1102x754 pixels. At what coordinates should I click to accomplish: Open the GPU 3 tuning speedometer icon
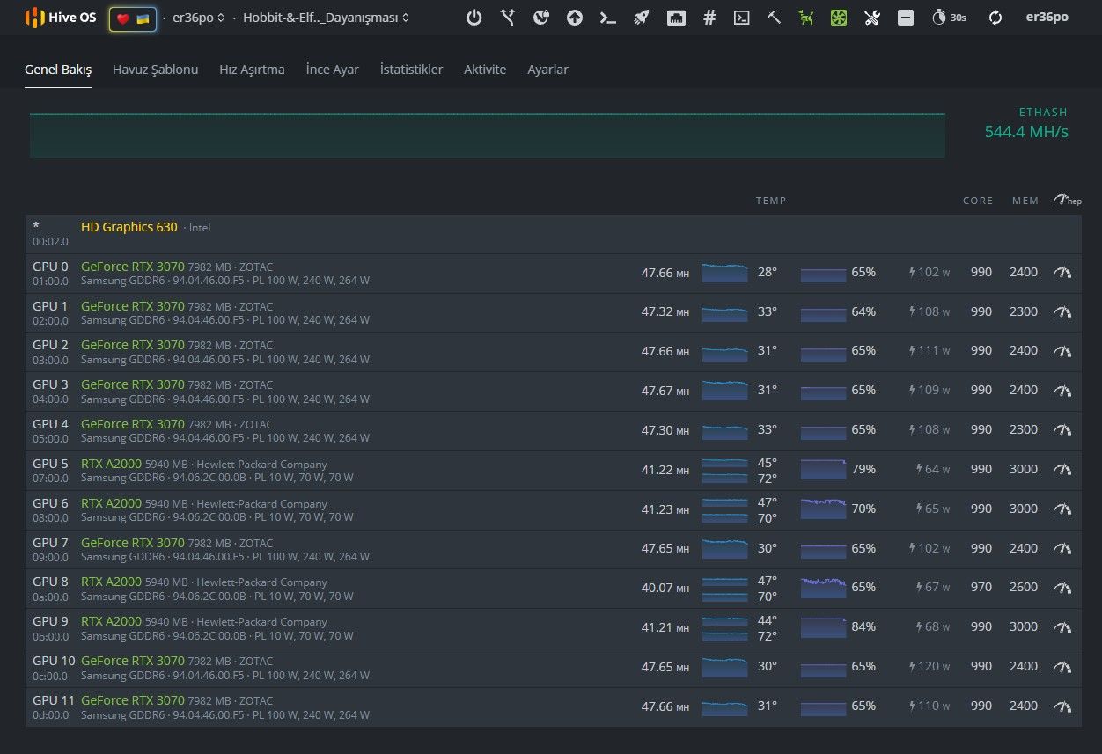(1062, 391)
